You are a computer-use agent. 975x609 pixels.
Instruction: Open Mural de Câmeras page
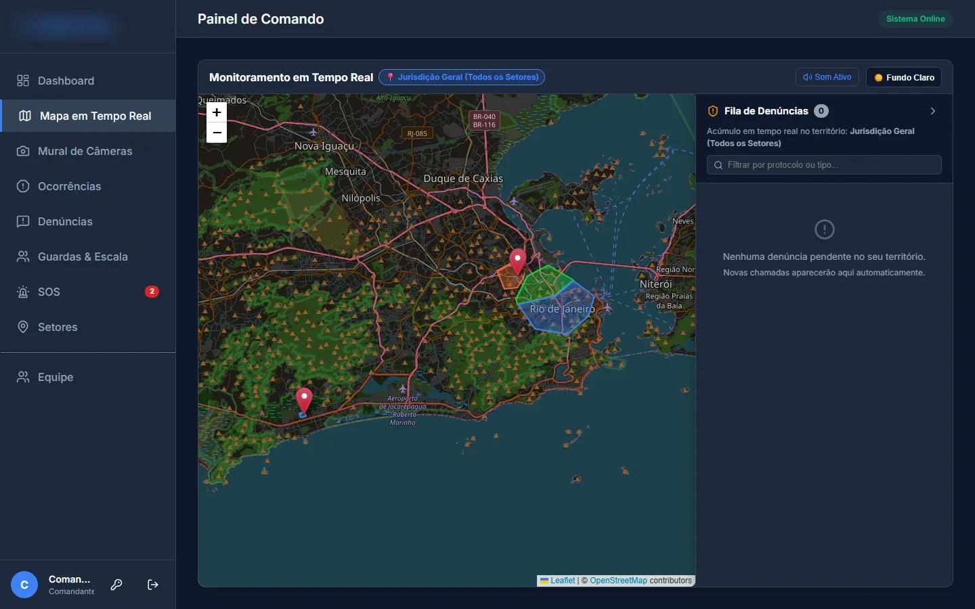[x=88, y=151]
